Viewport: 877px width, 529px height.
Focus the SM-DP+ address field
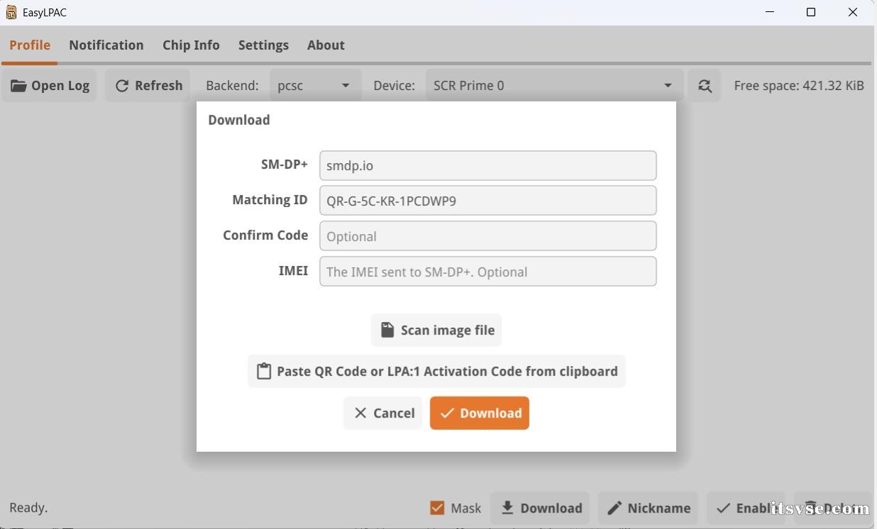coord(488,166)
